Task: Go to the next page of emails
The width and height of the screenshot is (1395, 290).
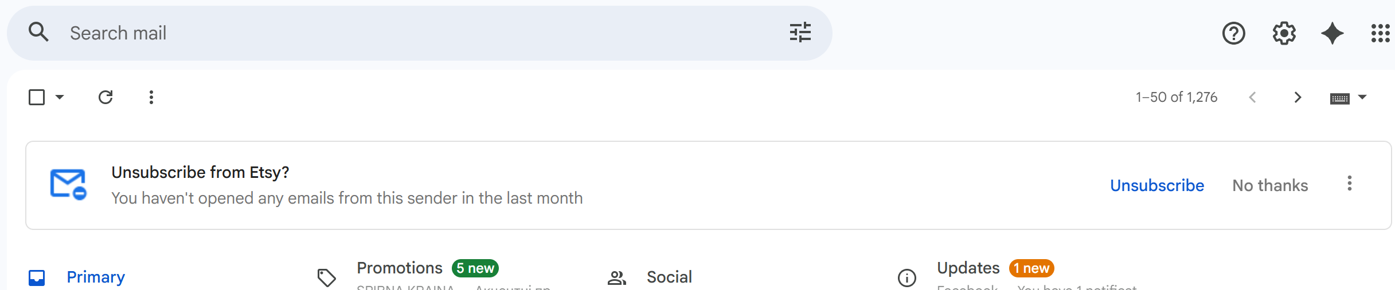Action: click(1298, 97)
